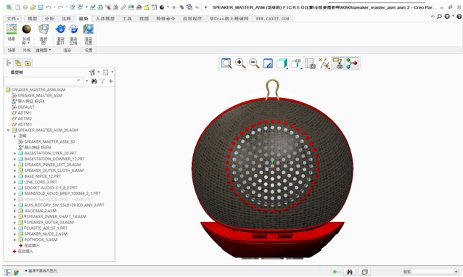
Task: Click the Zoom In magnifier icon
Action: tap(240, 63)
